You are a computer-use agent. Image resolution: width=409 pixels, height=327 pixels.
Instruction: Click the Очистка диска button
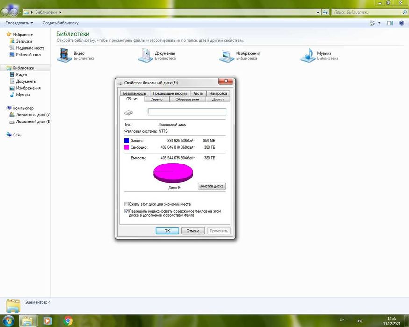click(x=212, y=186)
